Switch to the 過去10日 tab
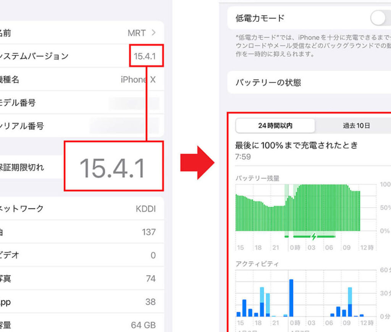 tap(355, 126)
